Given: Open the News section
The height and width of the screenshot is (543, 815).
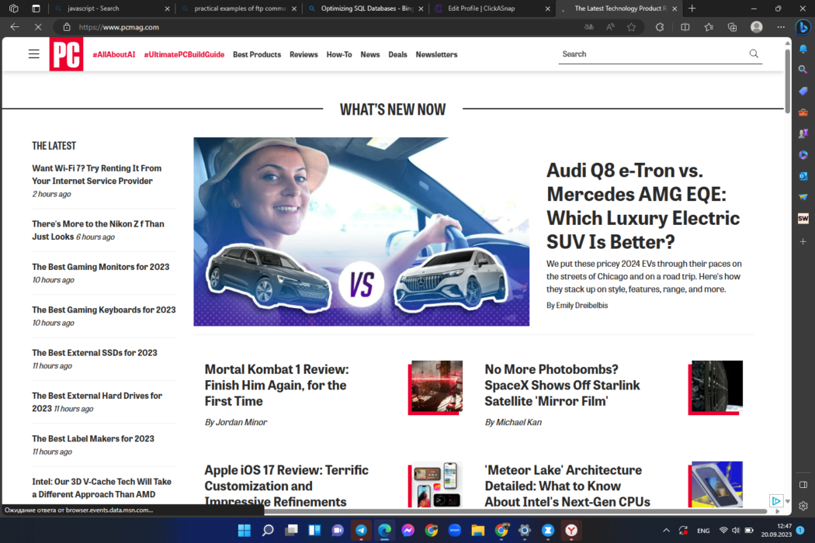Looking at the screenshot, I should tap(370, 54).
